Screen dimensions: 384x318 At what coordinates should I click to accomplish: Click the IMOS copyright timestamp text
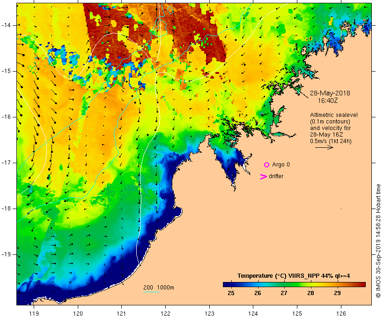378,241
